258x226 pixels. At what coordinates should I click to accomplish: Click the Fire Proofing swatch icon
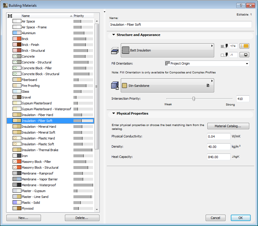click(x=17, y=86)
